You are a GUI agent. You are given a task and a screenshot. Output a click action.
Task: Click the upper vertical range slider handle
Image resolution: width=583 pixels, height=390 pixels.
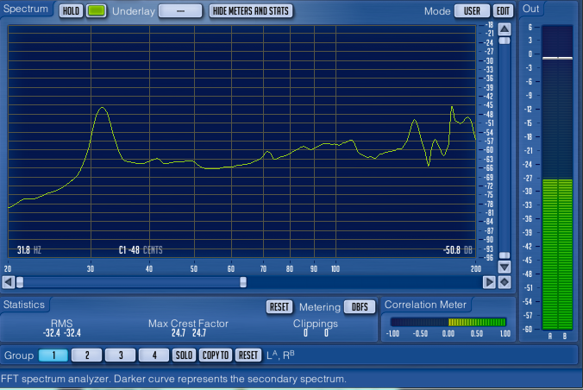(505, 41)
